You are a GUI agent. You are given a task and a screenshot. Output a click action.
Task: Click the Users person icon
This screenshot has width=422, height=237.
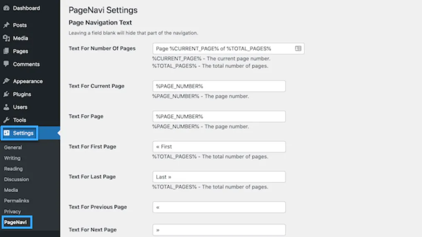[7, 107]
